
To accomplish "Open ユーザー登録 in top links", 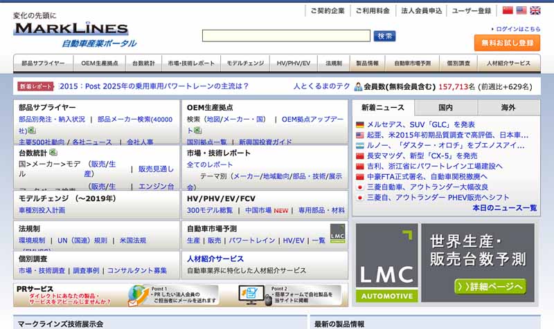I will click(x=472, y=11).
